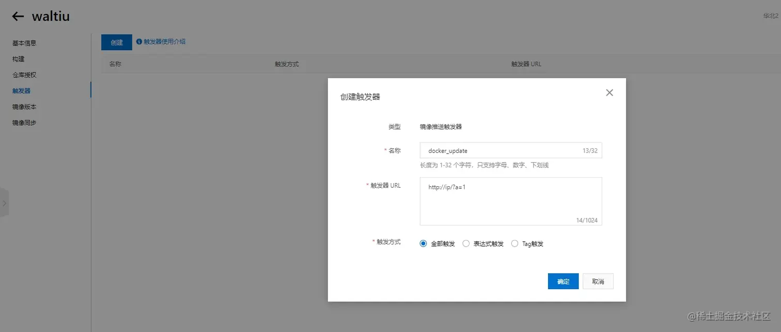
Task: Open 构建 in the sidebar
Action: tap(18, 59)
